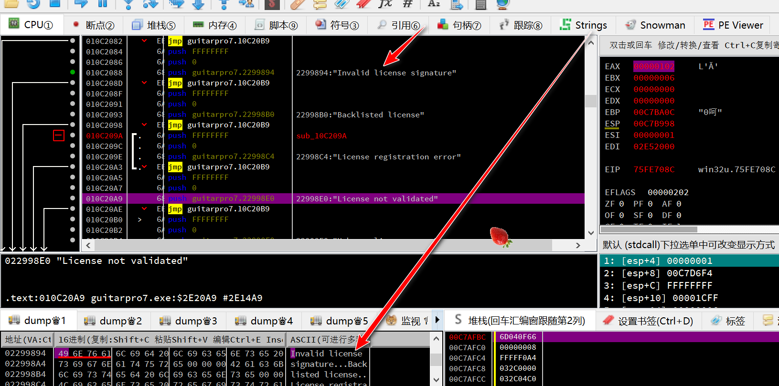
Task: Collapse the function at 010C209A with red minus box
Action: [58, 136]
